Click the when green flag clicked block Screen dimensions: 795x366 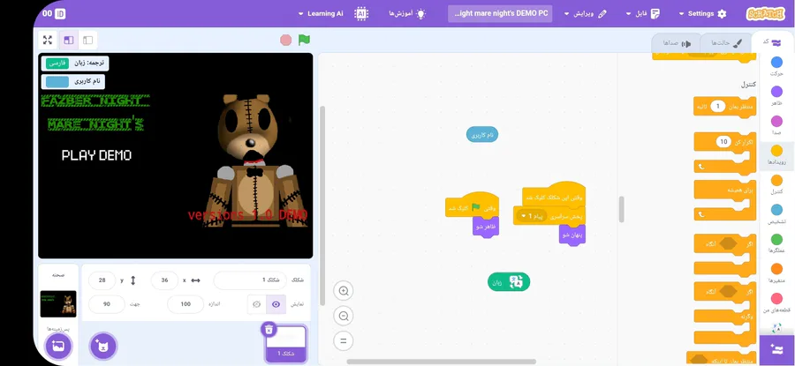pyautogui.click(x=472, y=206)
